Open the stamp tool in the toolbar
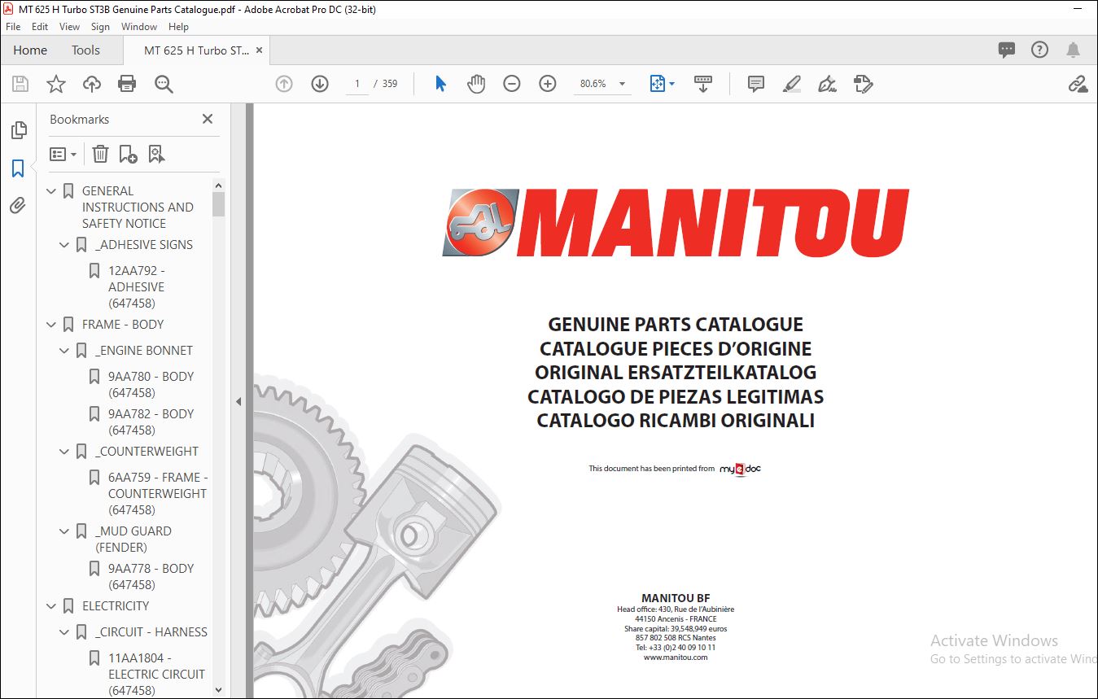The height and width of the screenshot is (699, 1098). point(864,84)
